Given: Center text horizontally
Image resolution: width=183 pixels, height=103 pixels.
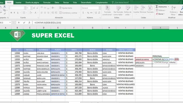Looking at the screenshot, I should (45, 13).
